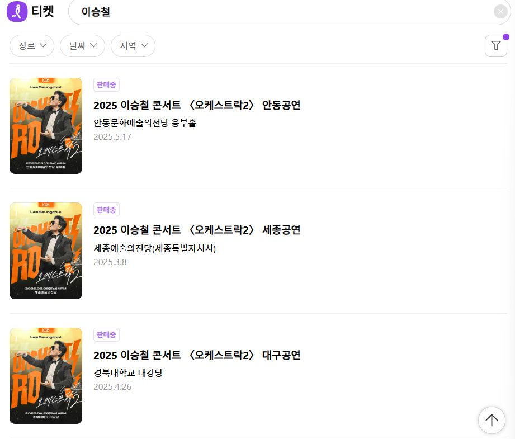Screen dimensions: 515x439
Task: Focus the search box containing 이승철
Action: [x=289, y=12]
